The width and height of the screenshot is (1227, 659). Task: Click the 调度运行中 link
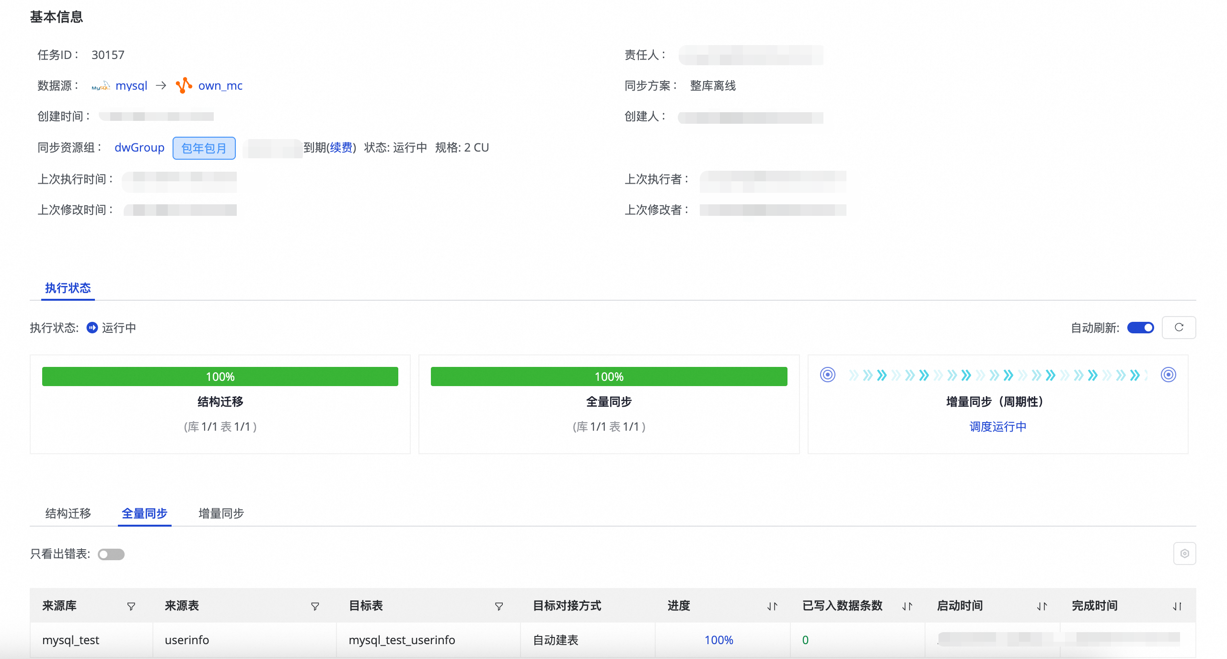[998, 426]
